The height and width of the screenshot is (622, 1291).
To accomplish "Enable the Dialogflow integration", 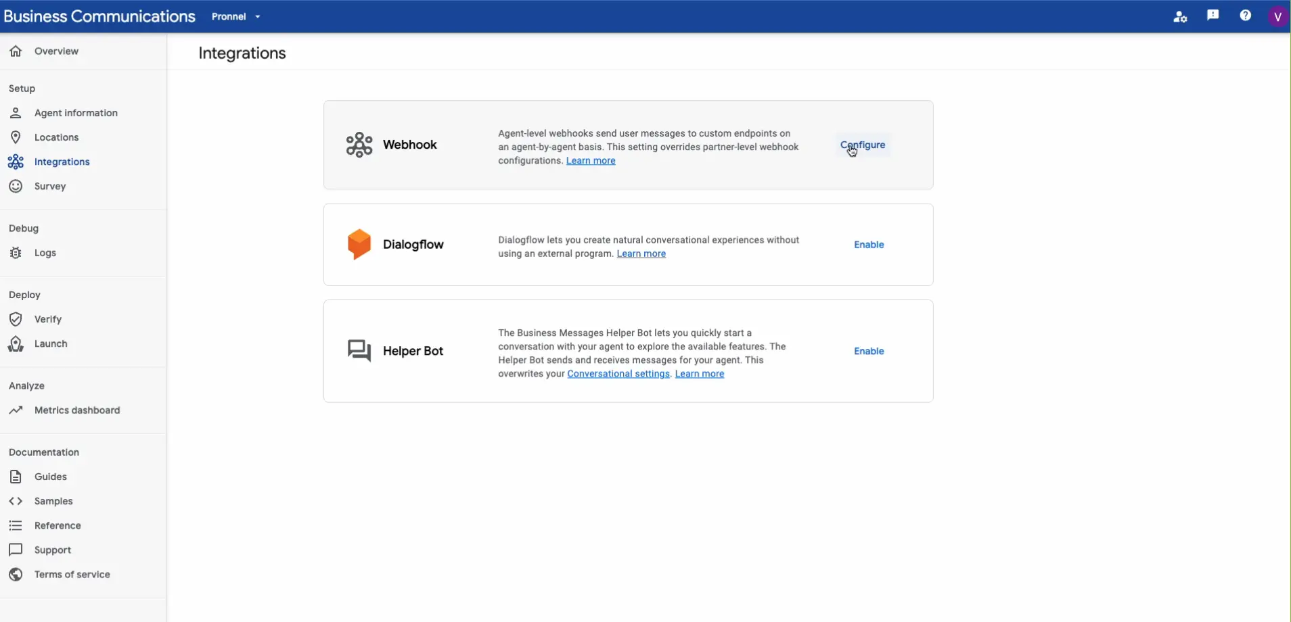I will coord(869,245).
